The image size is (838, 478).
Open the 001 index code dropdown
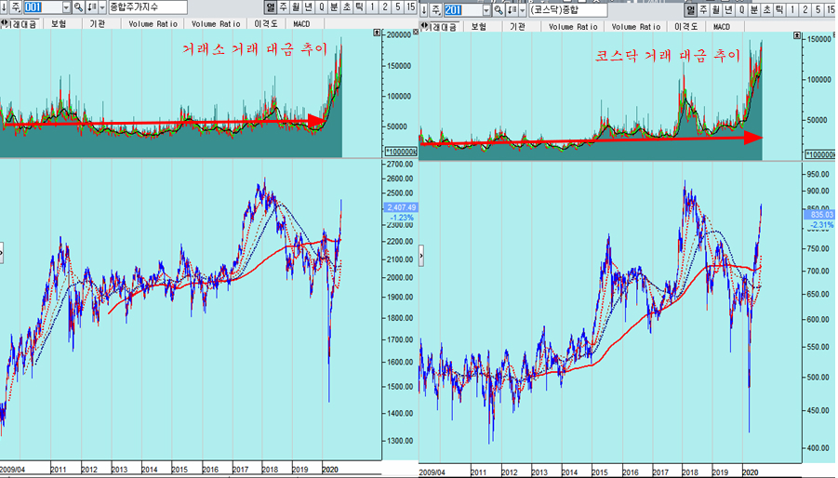[66, 8]
